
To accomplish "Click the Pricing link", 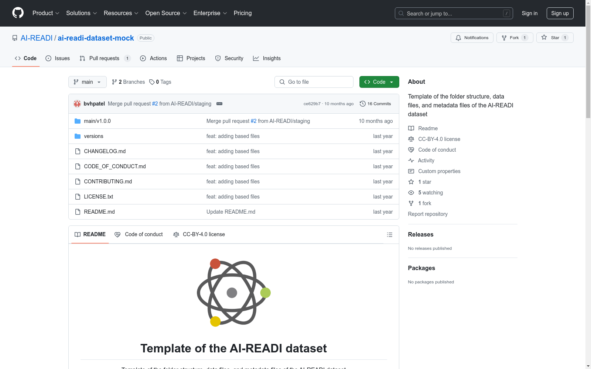I will click(243, 13).
